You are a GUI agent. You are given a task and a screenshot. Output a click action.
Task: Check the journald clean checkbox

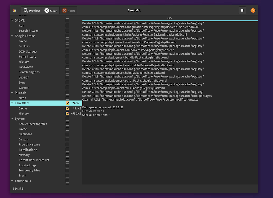67,98
